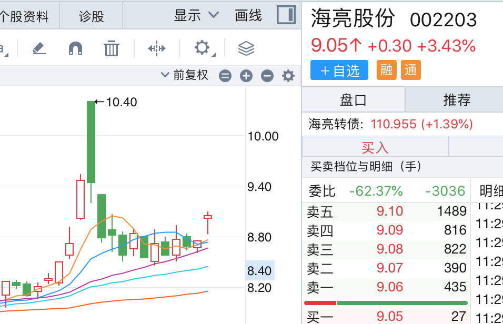Click 卖一 price 9.06
503x324 pixels.
coord(389,287)
